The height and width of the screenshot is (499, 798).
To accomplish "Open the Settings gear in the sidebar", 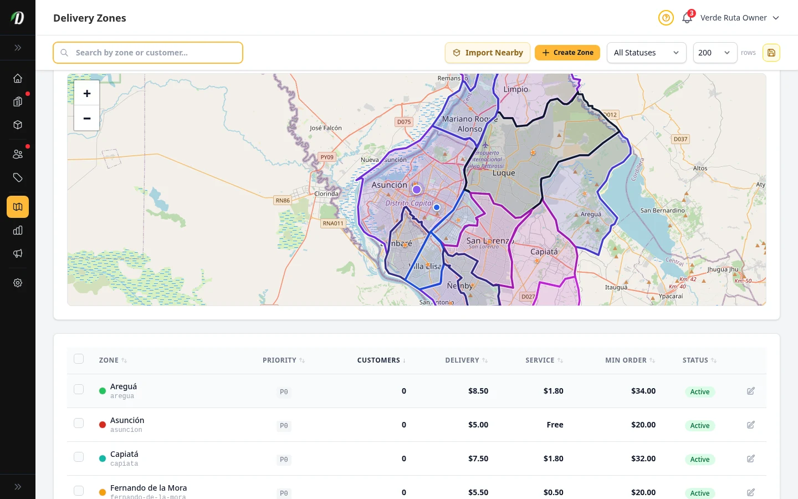I will 18,283.
